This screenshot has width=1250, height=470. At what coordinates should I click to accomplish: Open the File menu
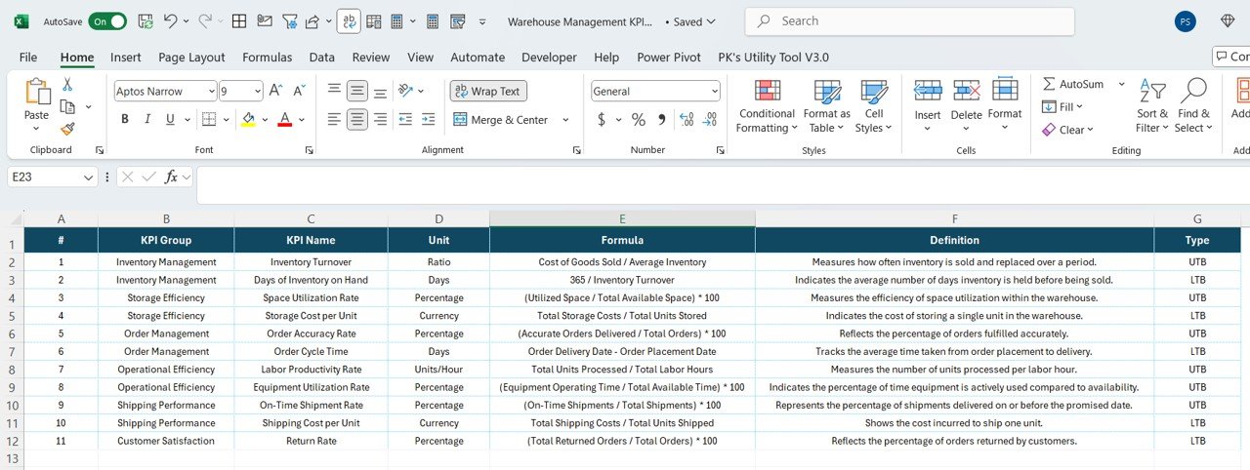[x=28, y=58]
